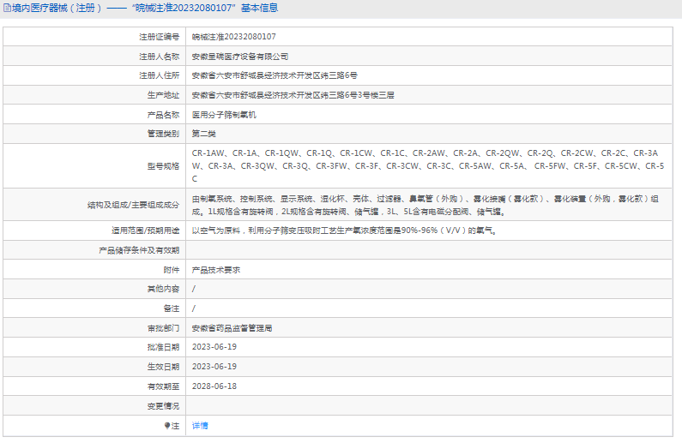Click the 适用范围/预期用途 label
The height and width of the screenshot is (443, 682).
pos(145,230)
